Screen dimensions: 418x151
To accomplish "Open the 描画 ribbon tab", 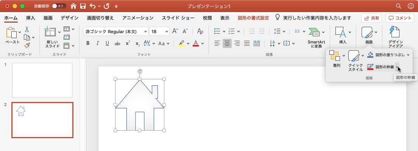I will [48, 18].
